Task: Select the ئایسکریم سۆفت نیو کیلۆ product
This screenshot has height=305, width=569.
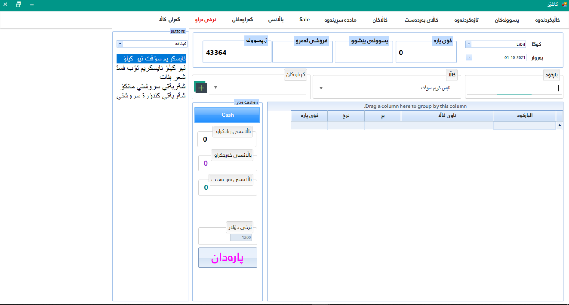Action: [x=151, y=58]
